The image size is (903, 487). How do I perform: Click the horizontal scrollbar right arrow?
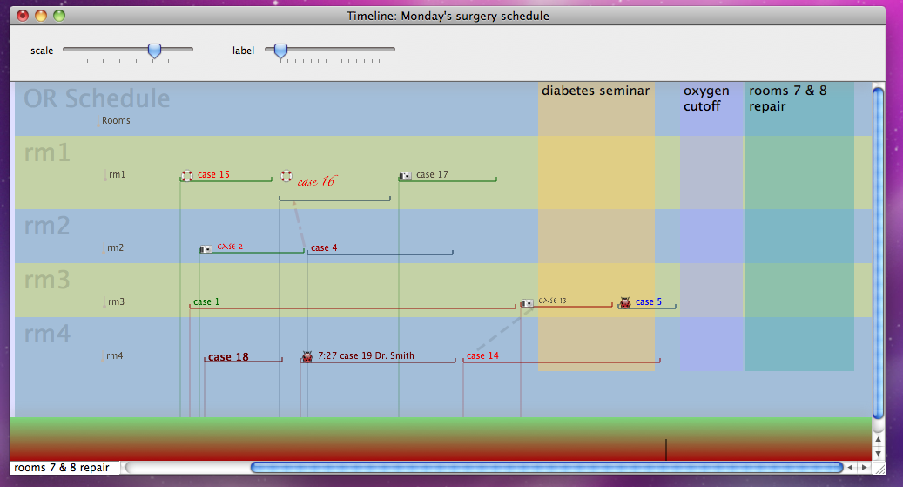point(863,468)
